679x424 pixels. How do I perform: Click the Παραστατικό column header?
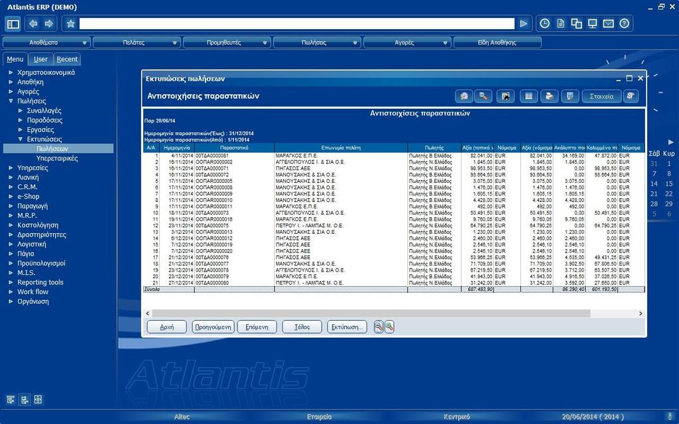234,148
